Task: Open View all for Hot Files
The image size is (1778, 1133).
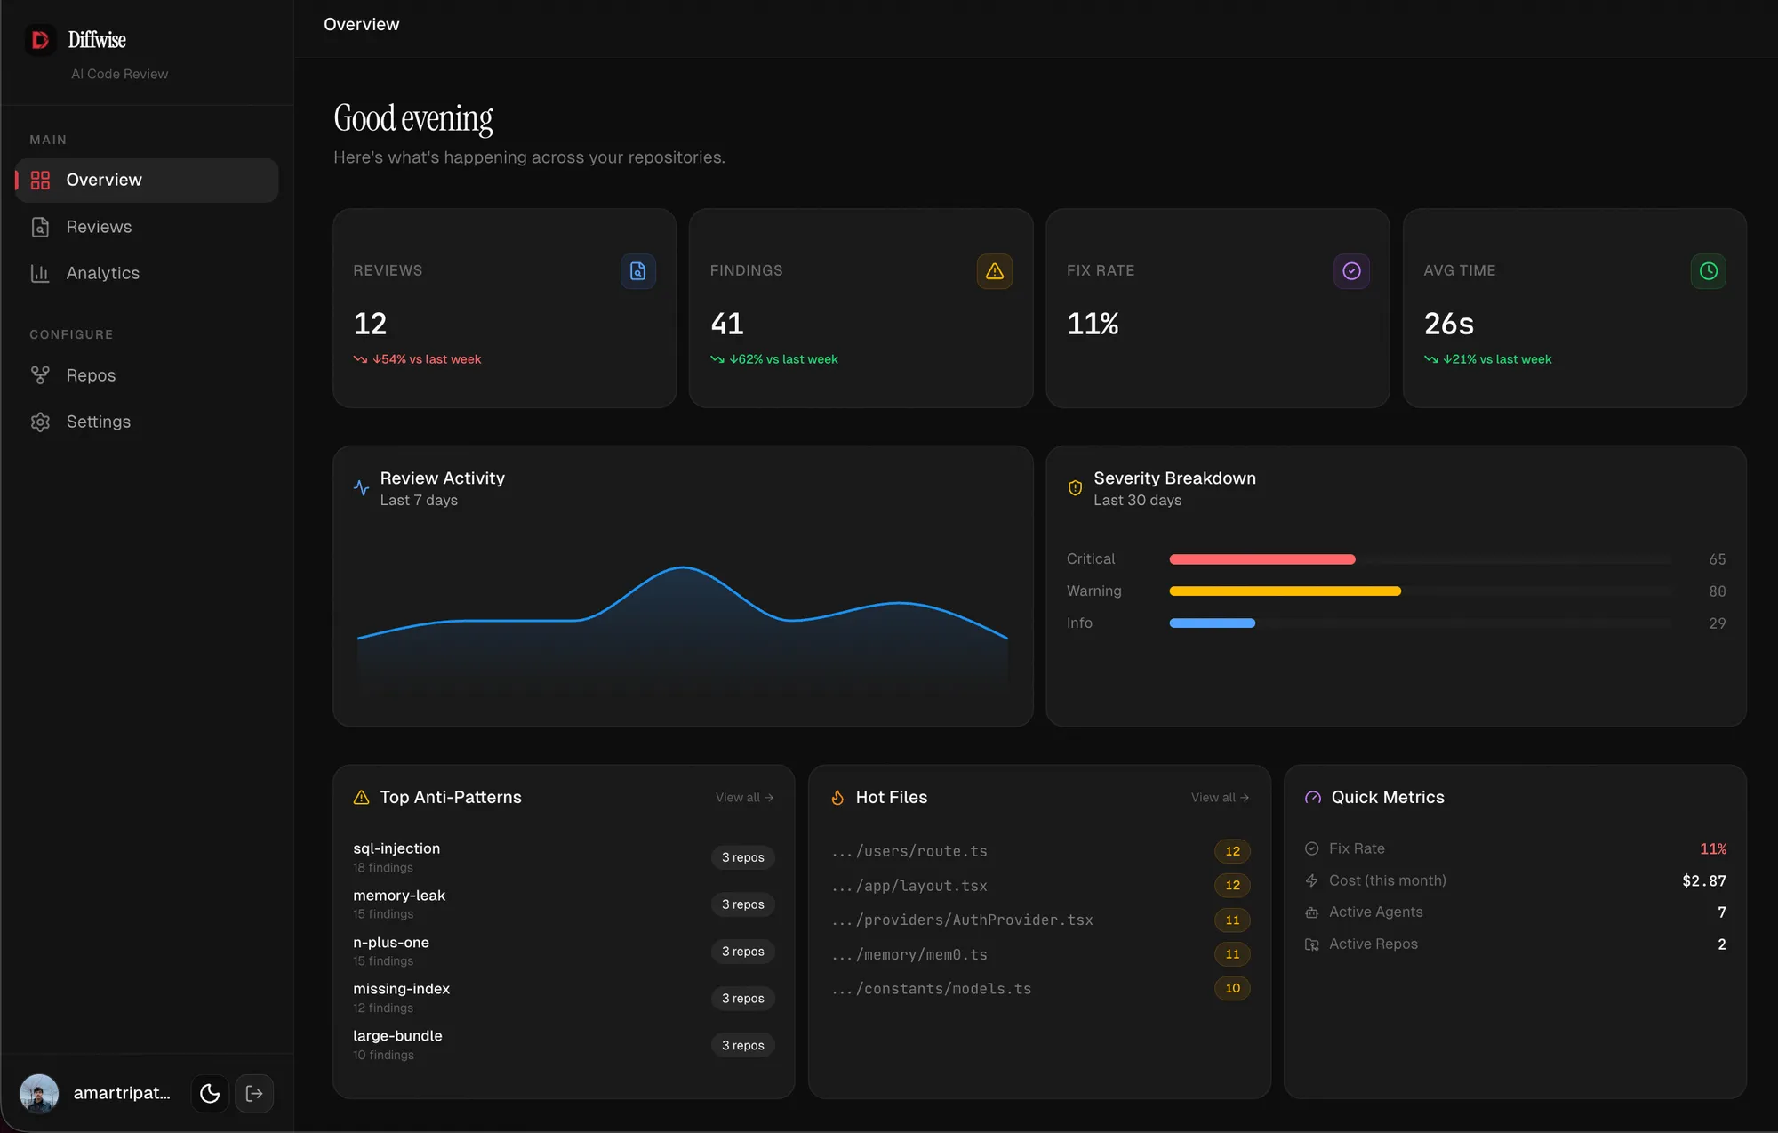Action: (x=1220, y=798)
